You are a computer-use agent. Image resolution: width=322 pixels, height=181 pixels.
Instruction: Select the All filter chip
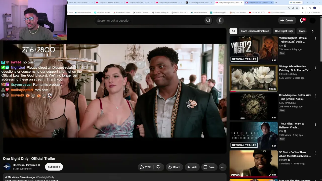233,31
